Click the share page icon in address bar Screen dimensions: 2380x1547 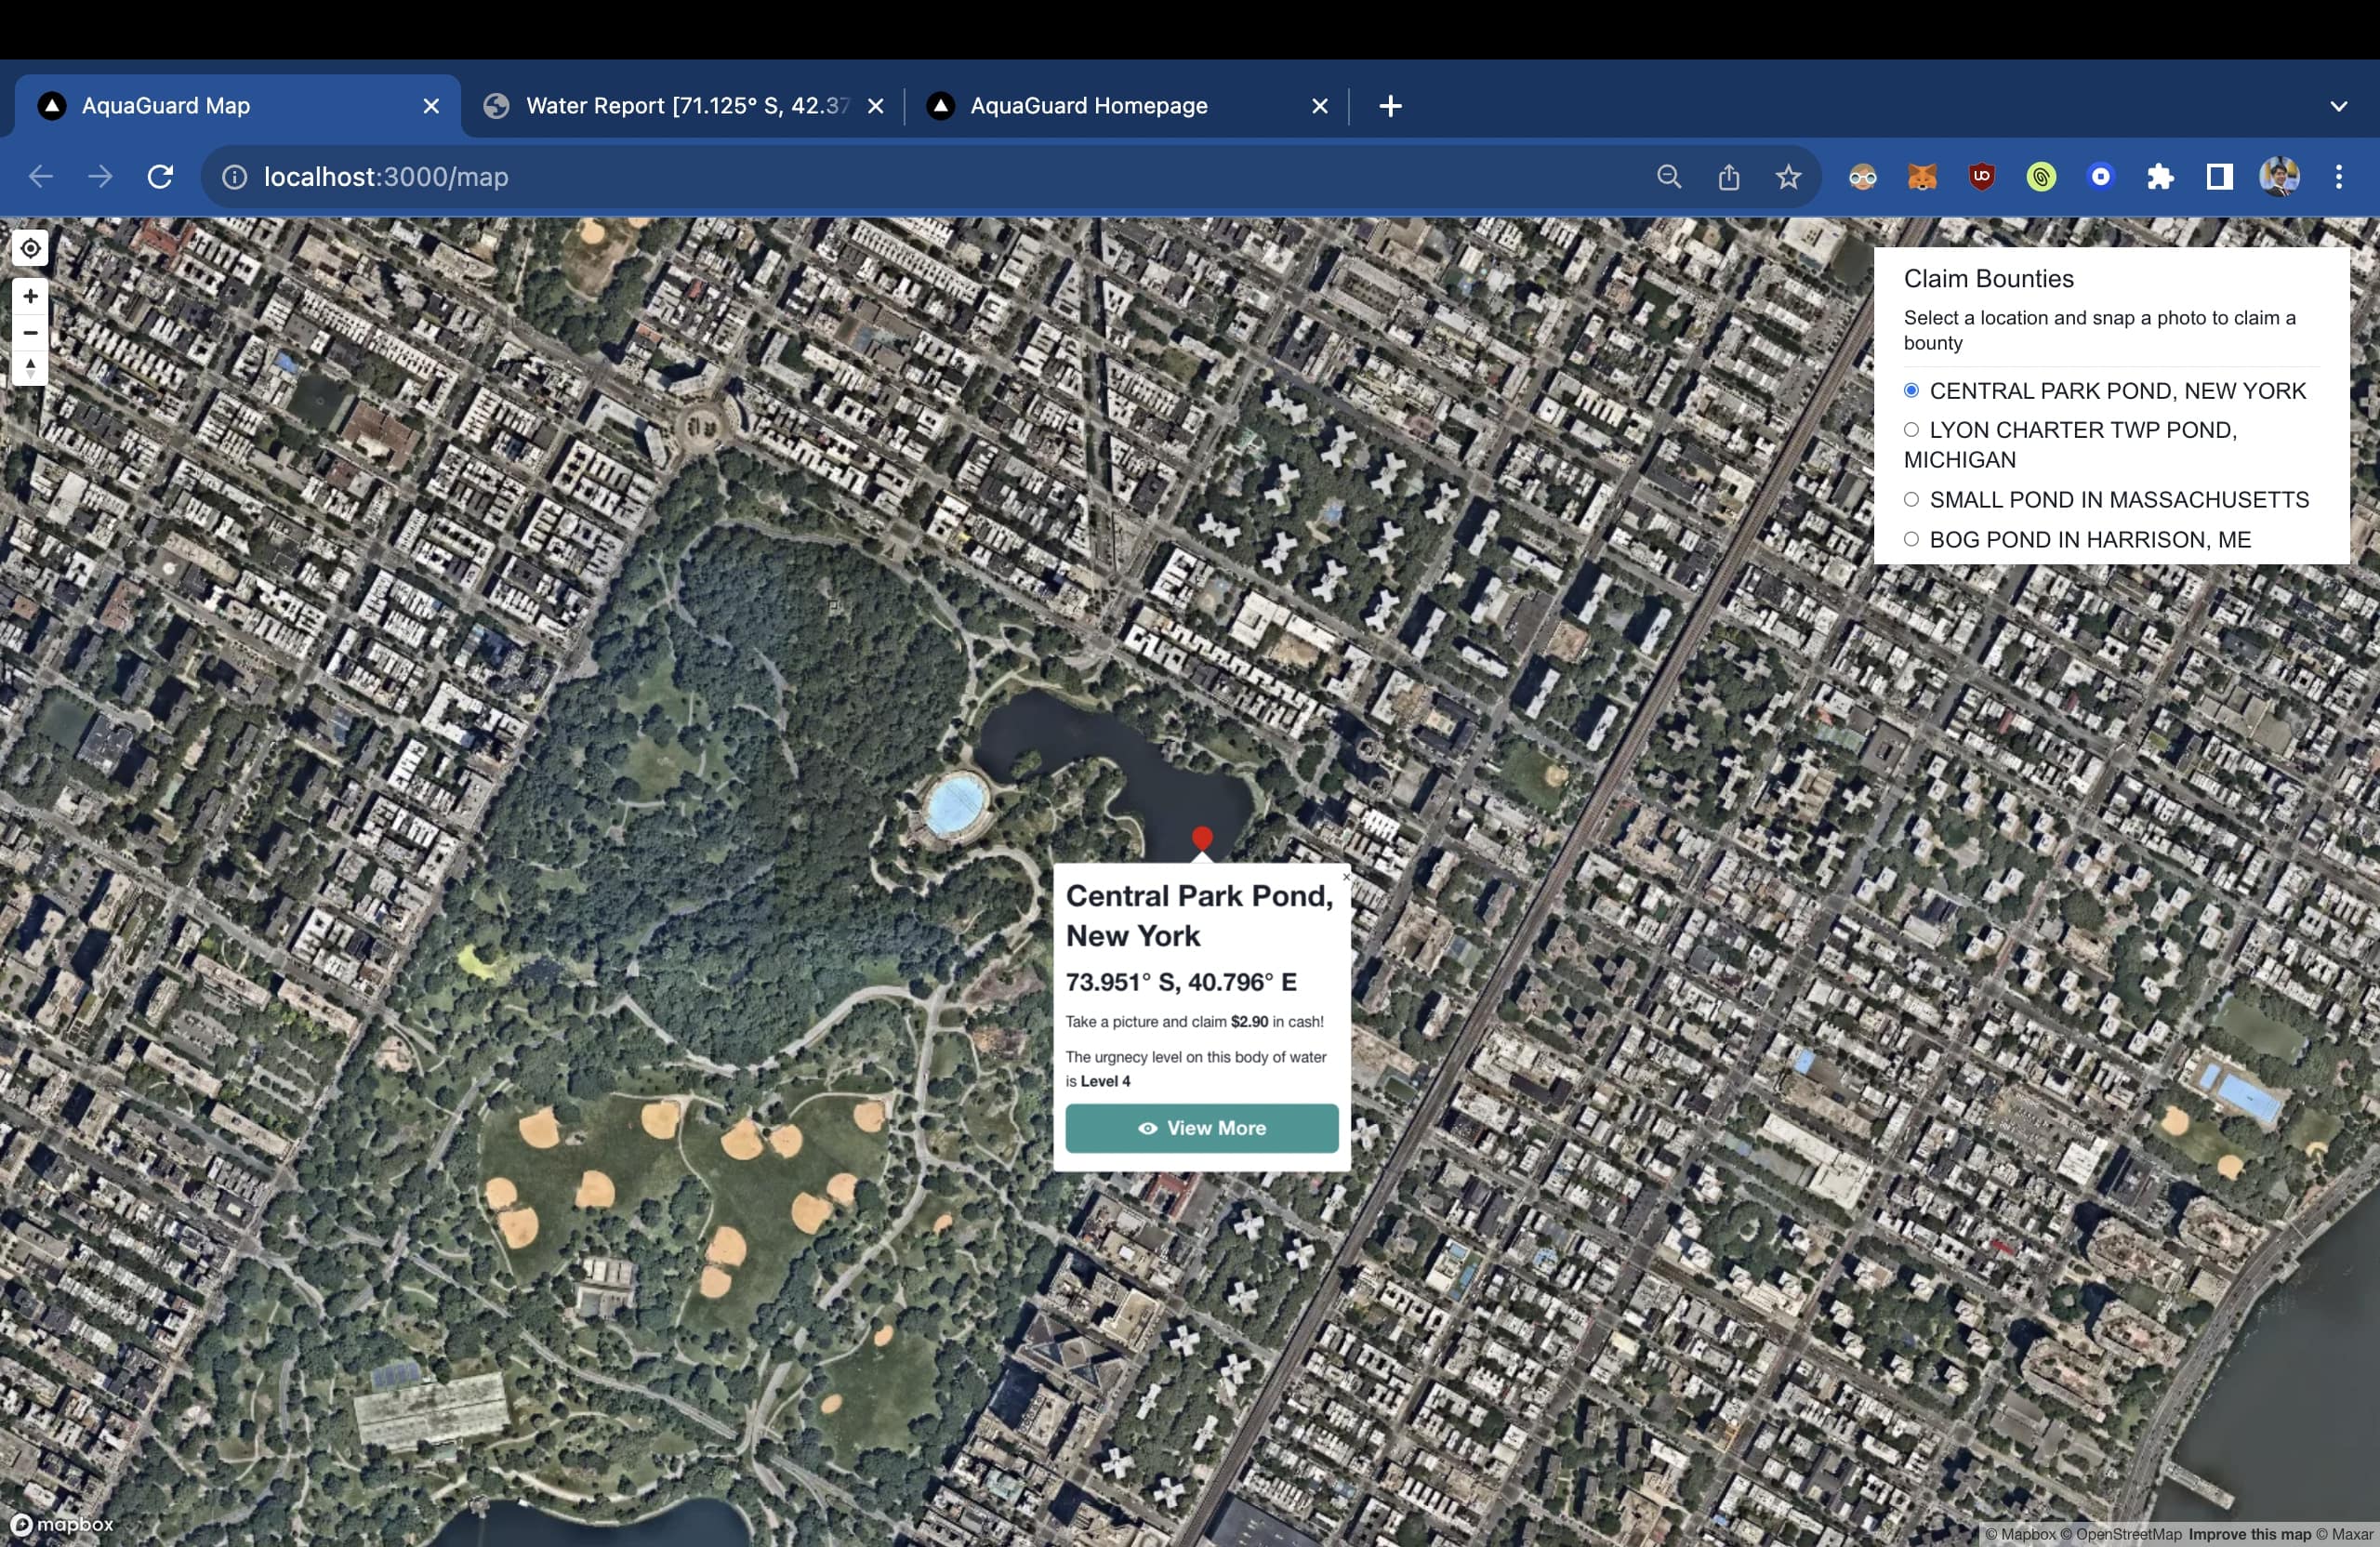(x=1729, y=177)
